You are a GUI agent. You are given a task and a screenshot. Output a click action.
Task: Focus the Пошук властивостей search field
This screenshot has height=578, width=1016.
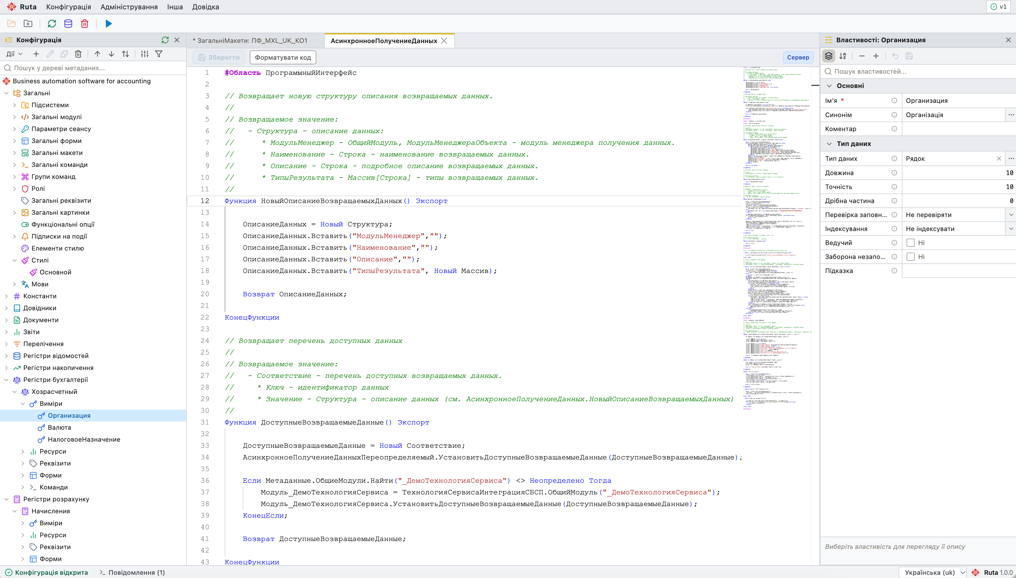pos(918,71)
